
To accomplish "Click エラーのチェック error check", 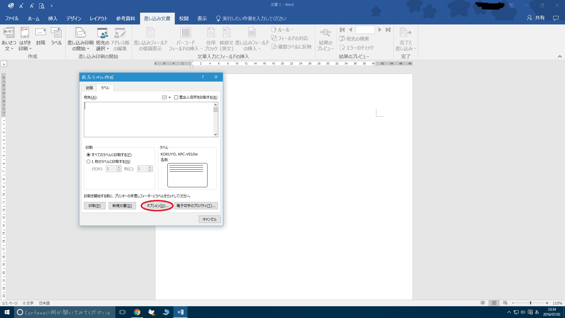I will 357,47.
